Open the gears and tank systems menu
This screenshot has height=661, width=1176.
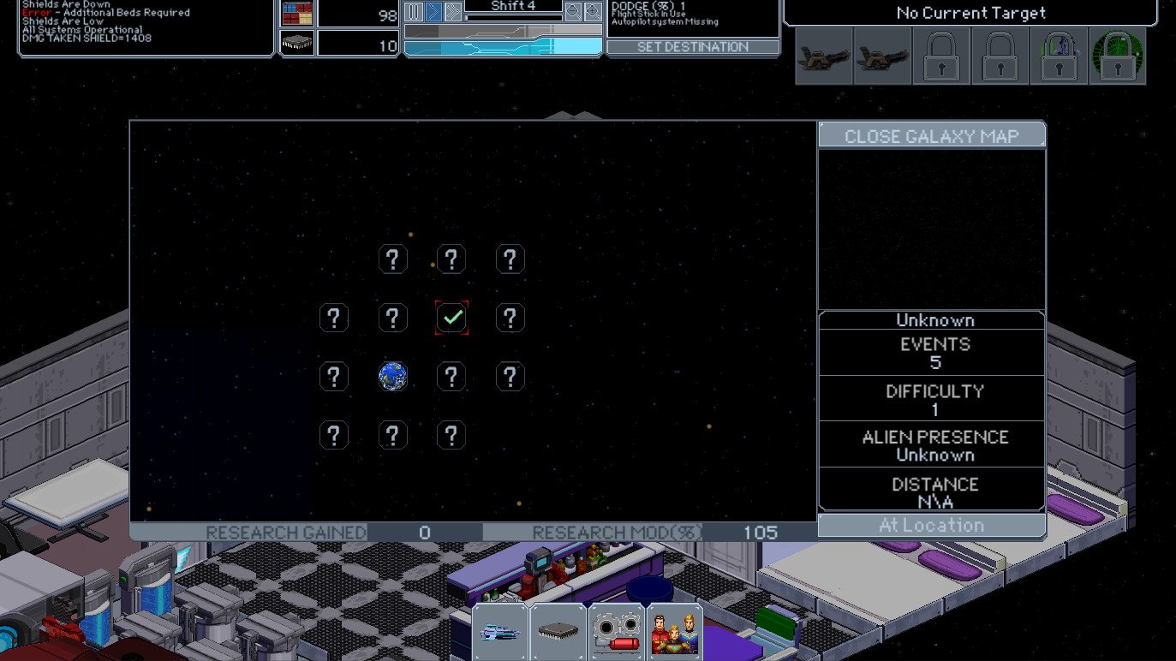616,632
